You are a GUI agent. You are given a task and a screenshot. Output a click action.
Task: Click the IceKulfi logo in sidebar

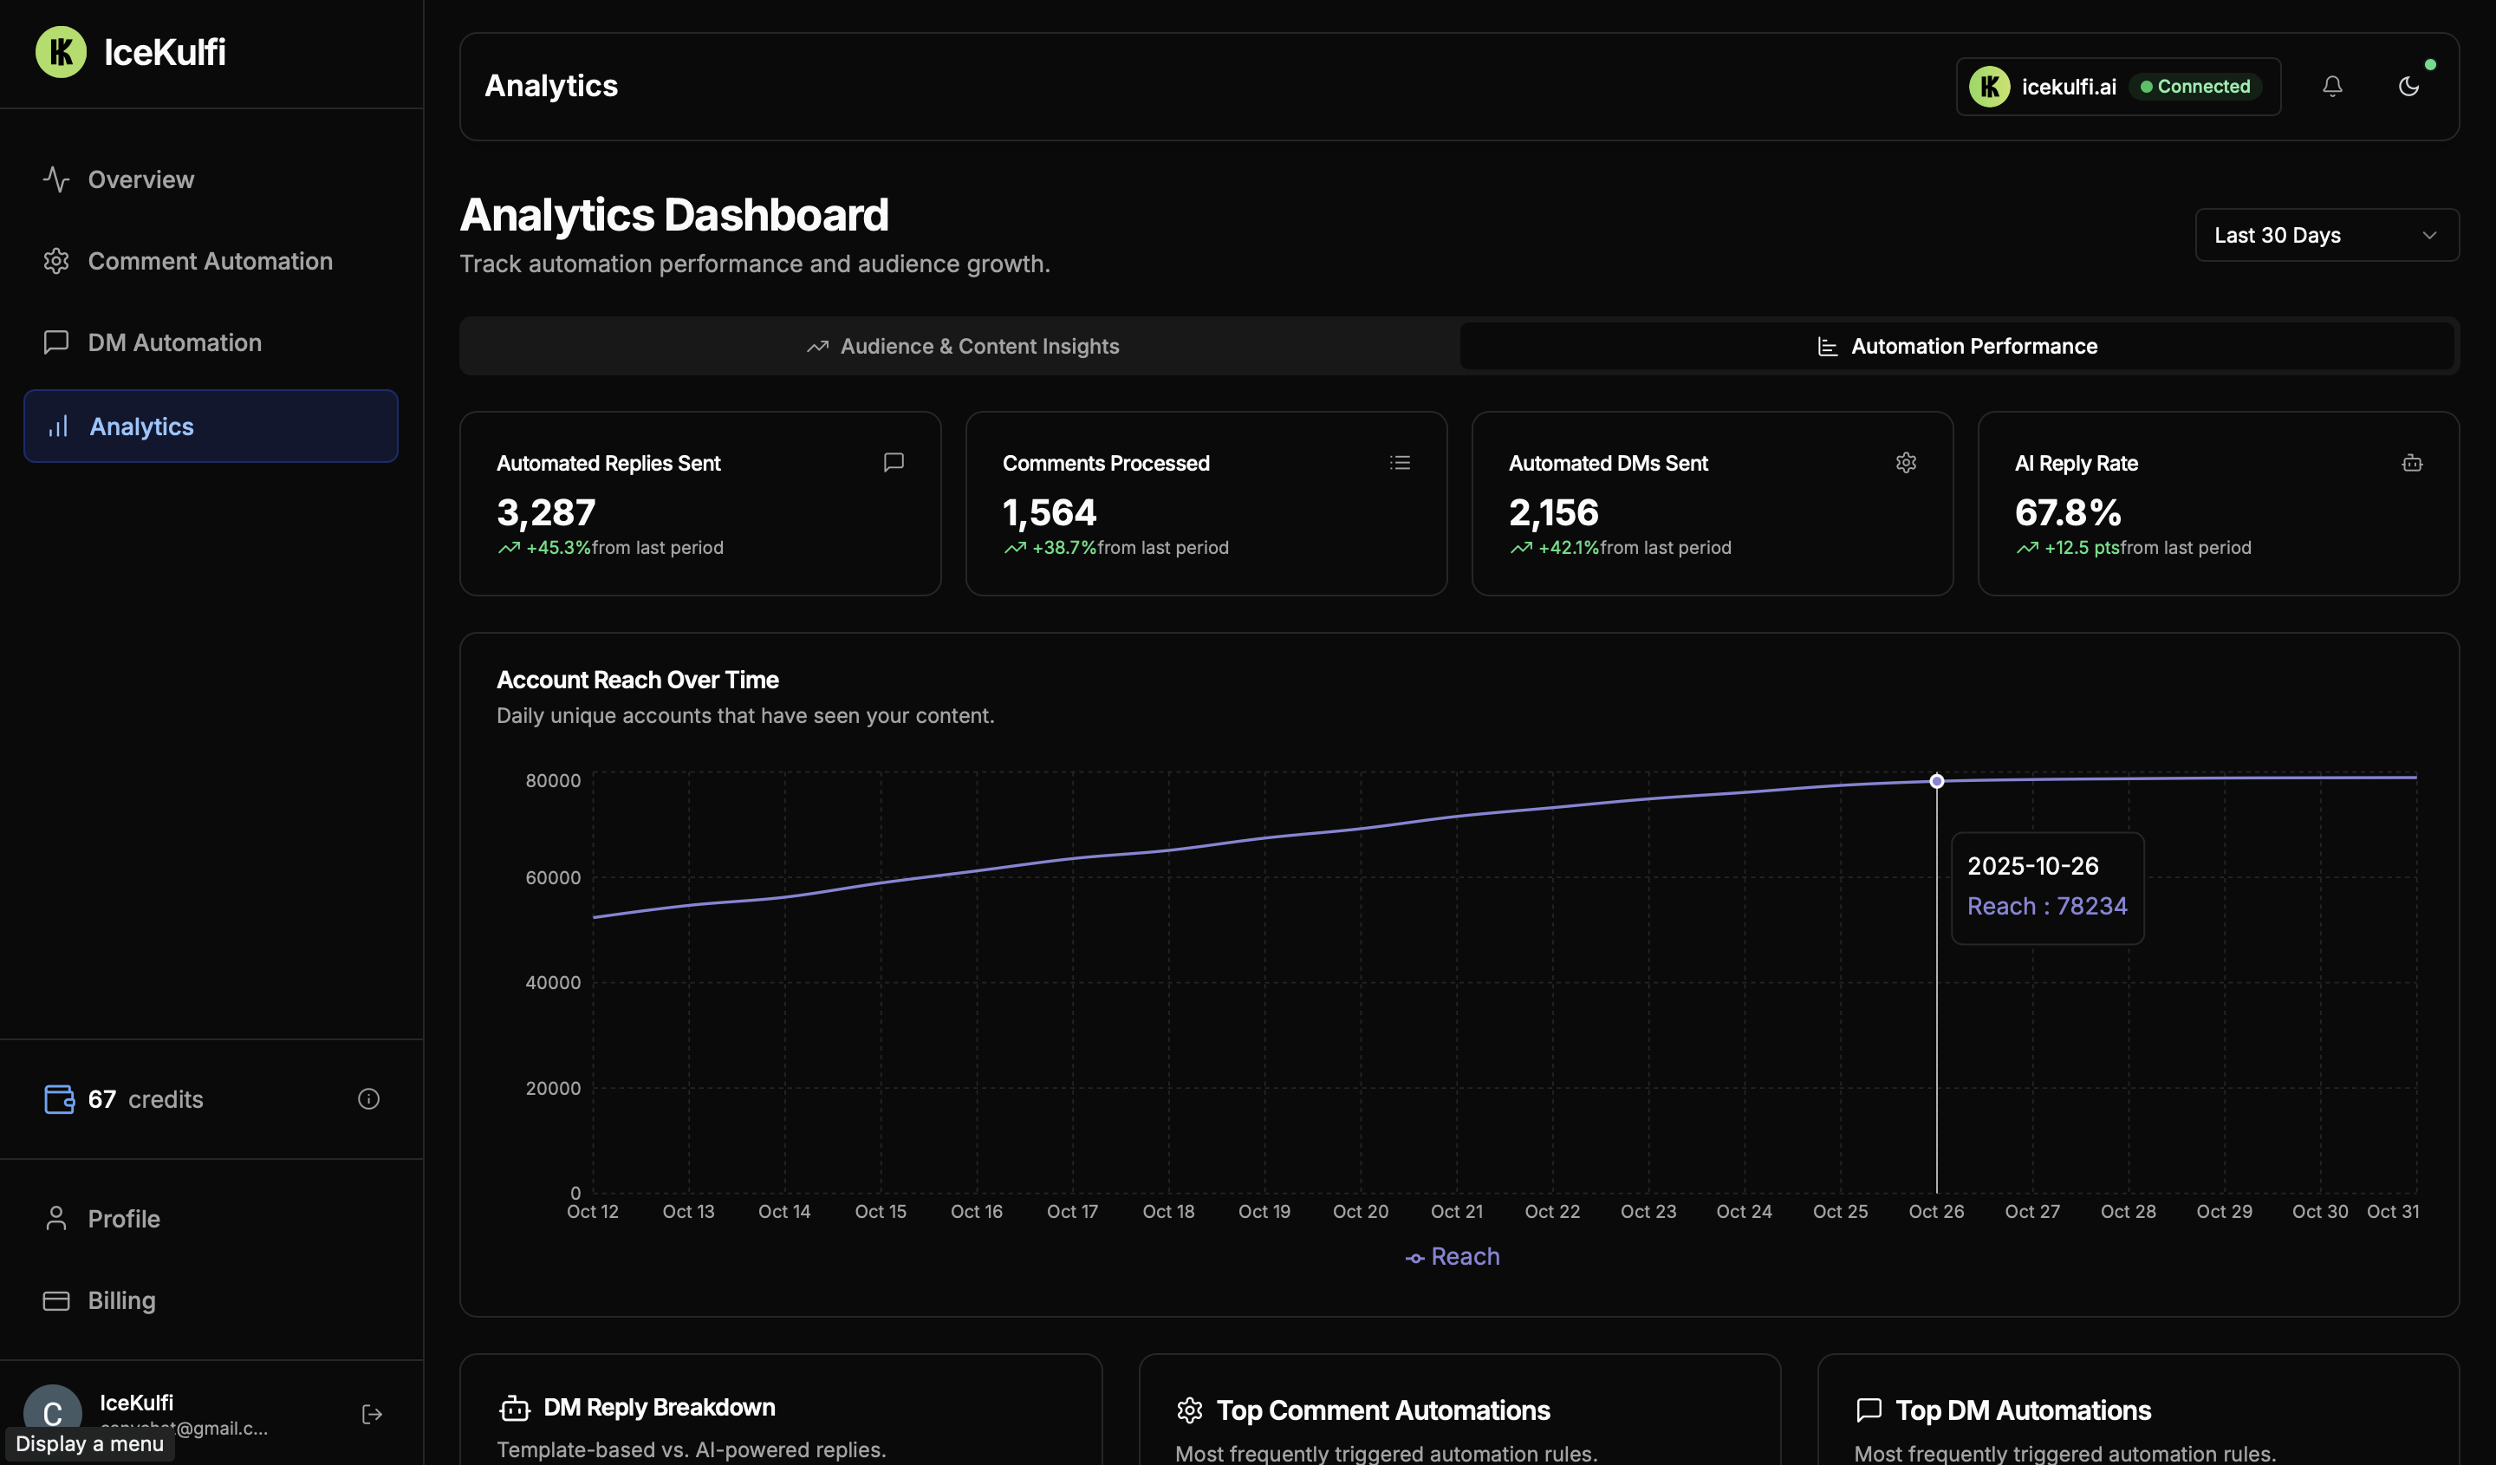point(62,53)
